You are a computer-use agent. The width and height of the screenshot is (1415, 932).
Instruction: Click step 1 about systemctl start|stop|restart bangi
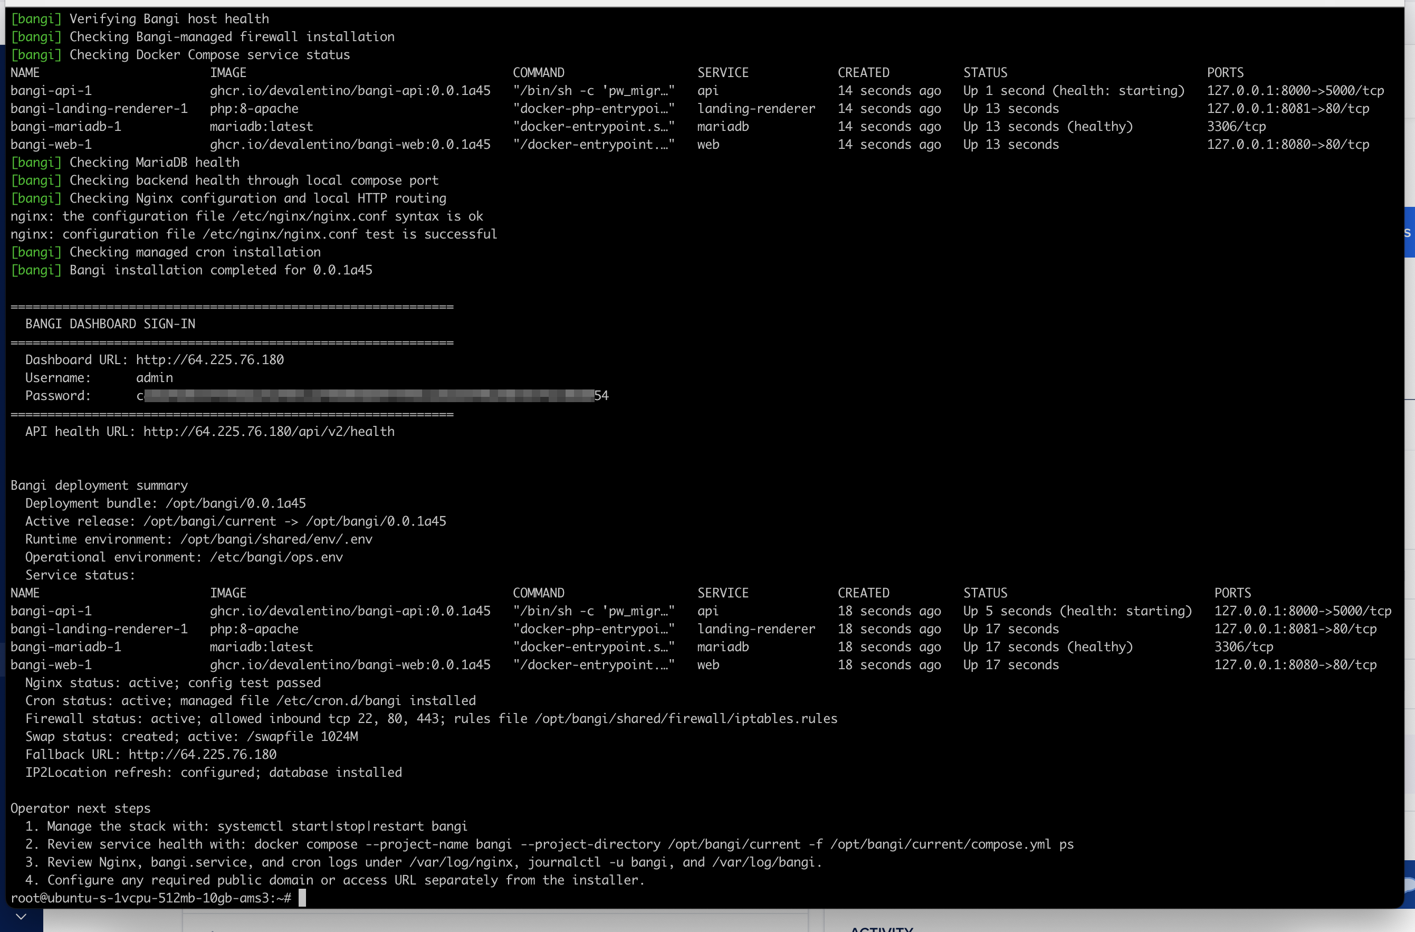click(x=246, y=827)
